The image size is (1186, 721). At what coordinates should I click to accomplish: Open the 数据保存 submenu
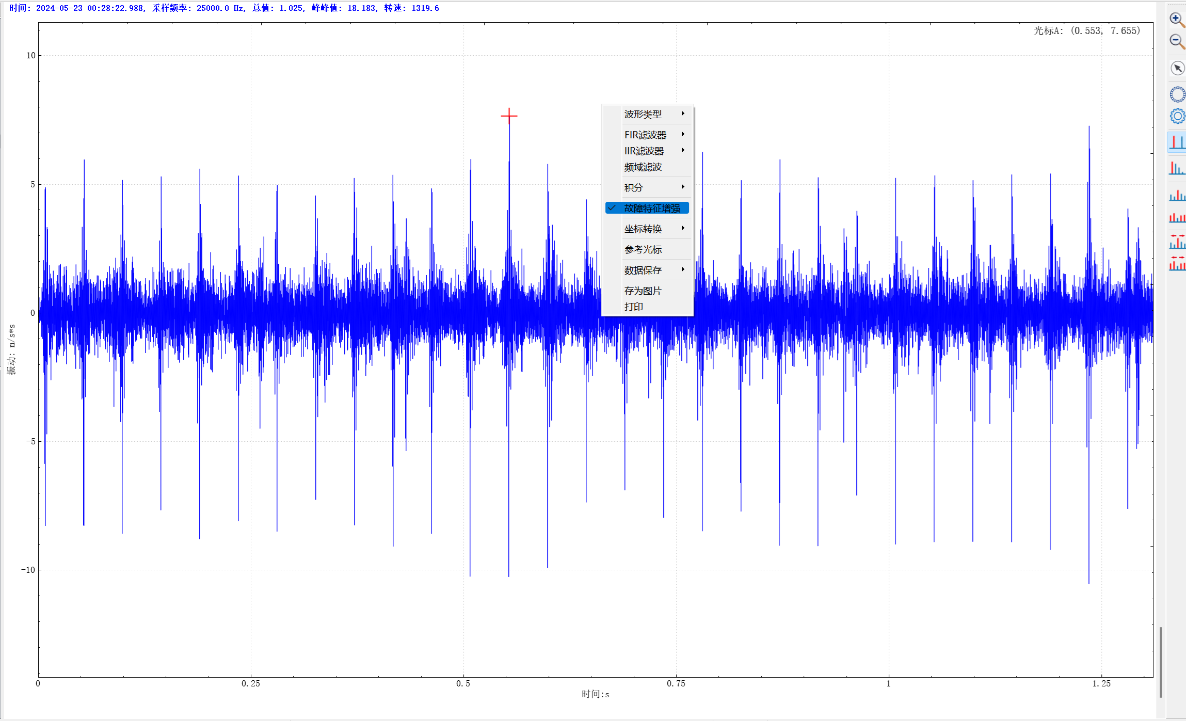[x=647, y=270]
